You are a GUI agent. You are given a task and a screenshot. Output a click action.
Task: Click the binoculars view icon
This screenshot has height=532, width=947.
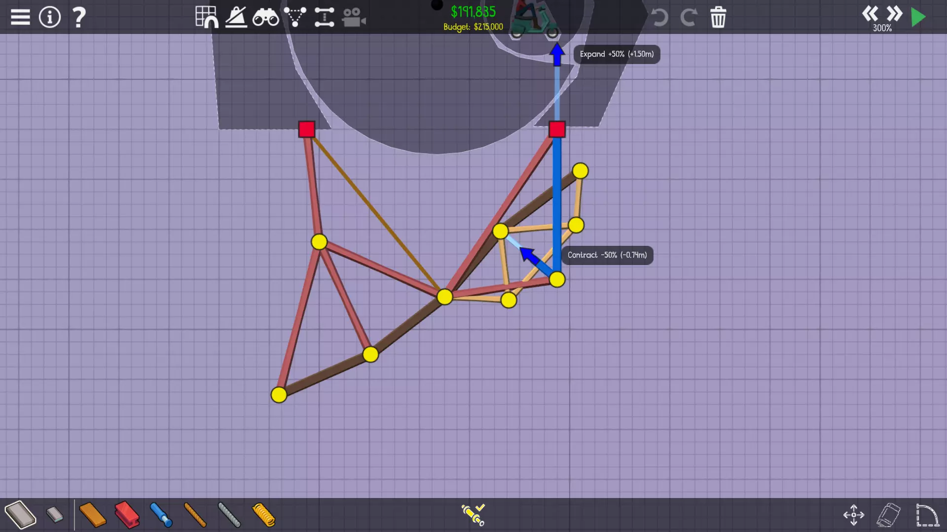pos(265,17)
